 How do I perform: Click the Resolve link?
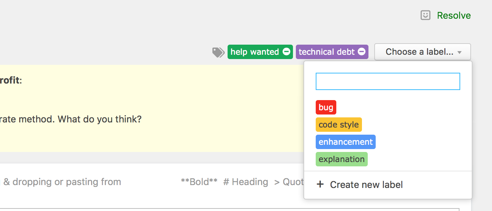454,15
